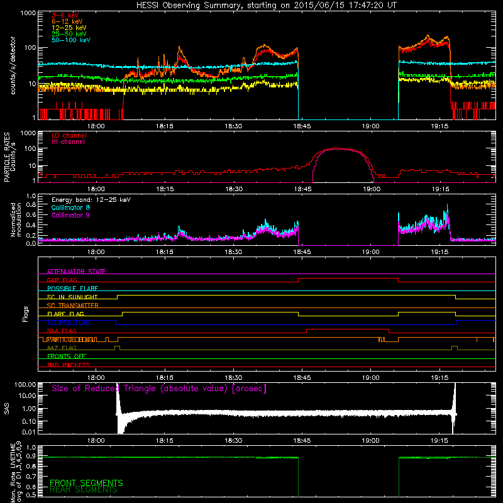Click 18:30 tick label of SAS panel
503x503 pixels.
[x=233, y=441]
